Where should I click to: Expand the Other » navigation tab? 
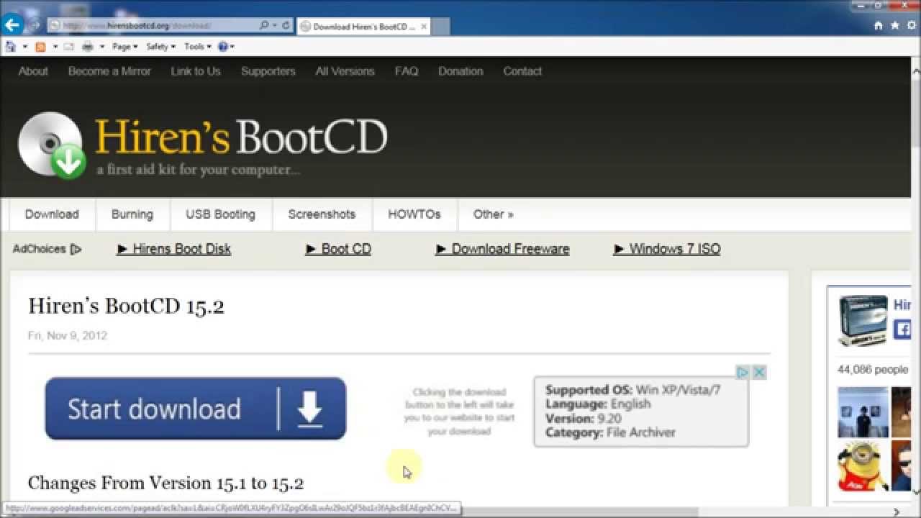click(x=494, y=214)
